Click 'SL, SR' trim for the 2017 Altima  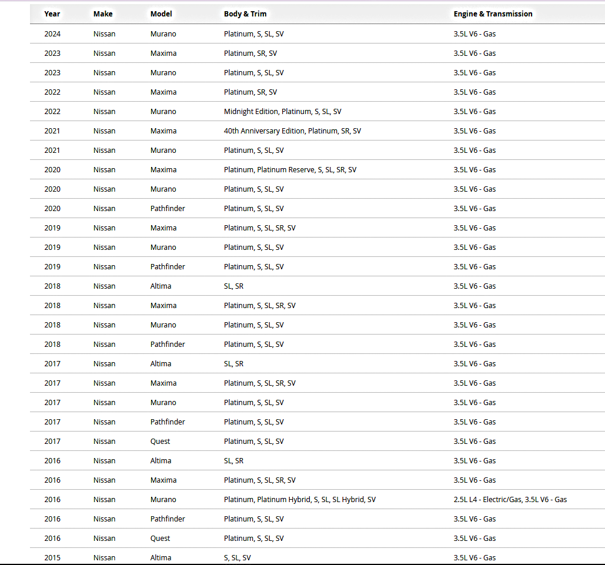point(234,363)
